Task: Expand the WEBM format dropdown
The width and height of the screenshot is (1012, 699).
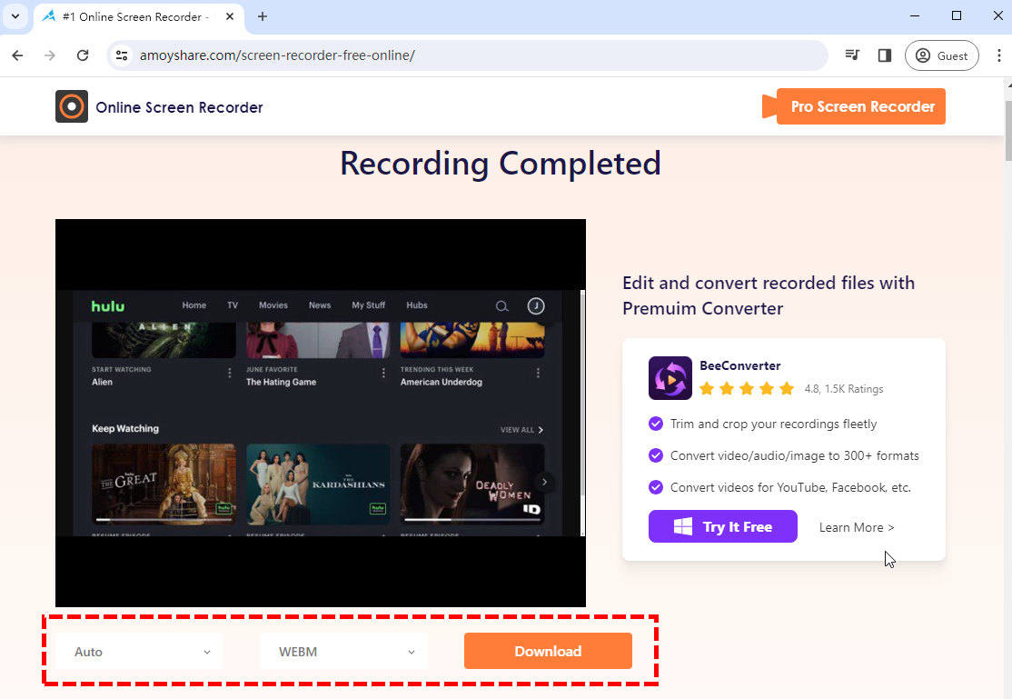Action: tap(343, 652)
